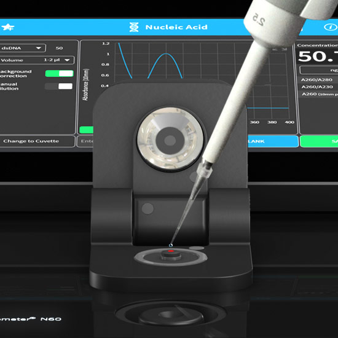This screenshot has width=338, height=338.
Task: Open the ng concentration unit dropdown
Action: pyautogui.click(x=319, y=70)
